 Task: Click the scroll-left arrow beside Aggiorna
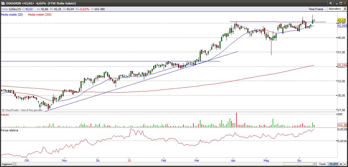(x=15, y=164)
